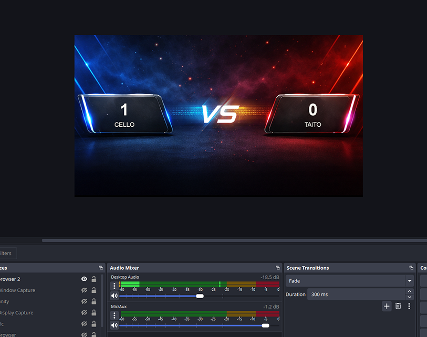Pop out the Scene Transitions panel

(411, 268)
